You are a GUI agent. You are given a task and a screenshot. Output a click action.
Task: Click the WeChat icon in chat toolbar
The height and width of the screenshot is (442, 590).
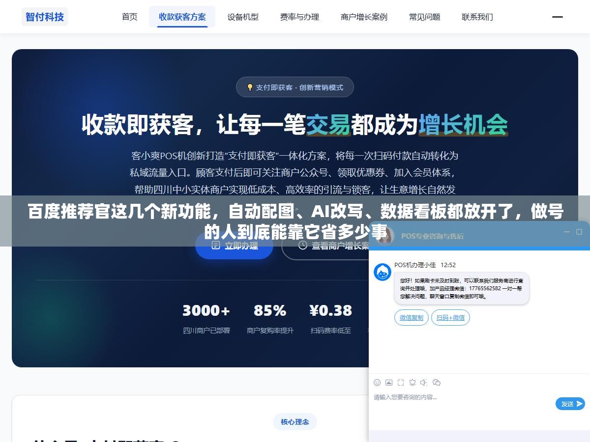coord(437,383)
